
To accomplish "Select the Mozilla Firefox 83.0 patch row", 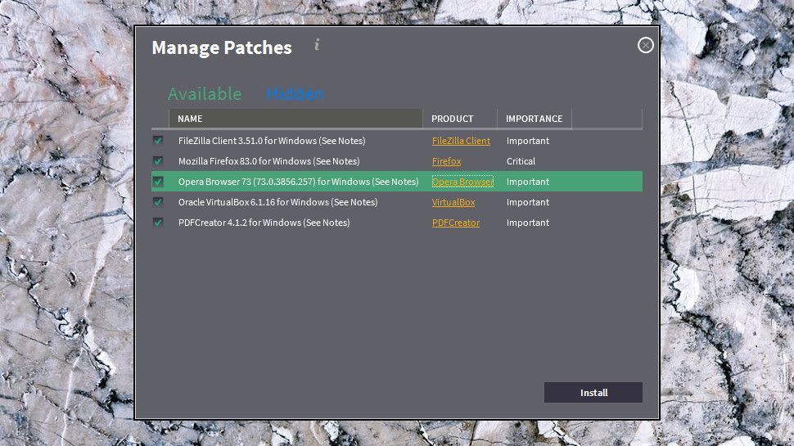I will click(x=268, y=161).
